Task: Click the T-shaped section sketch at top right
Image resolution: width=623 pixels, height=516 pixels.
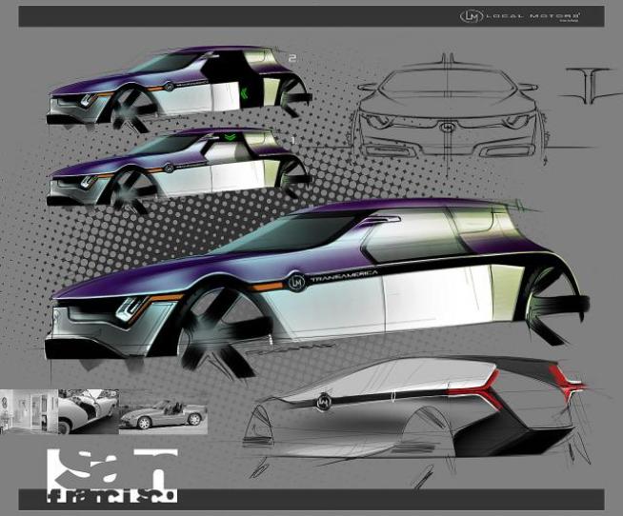Action: (x=592, y=86)
